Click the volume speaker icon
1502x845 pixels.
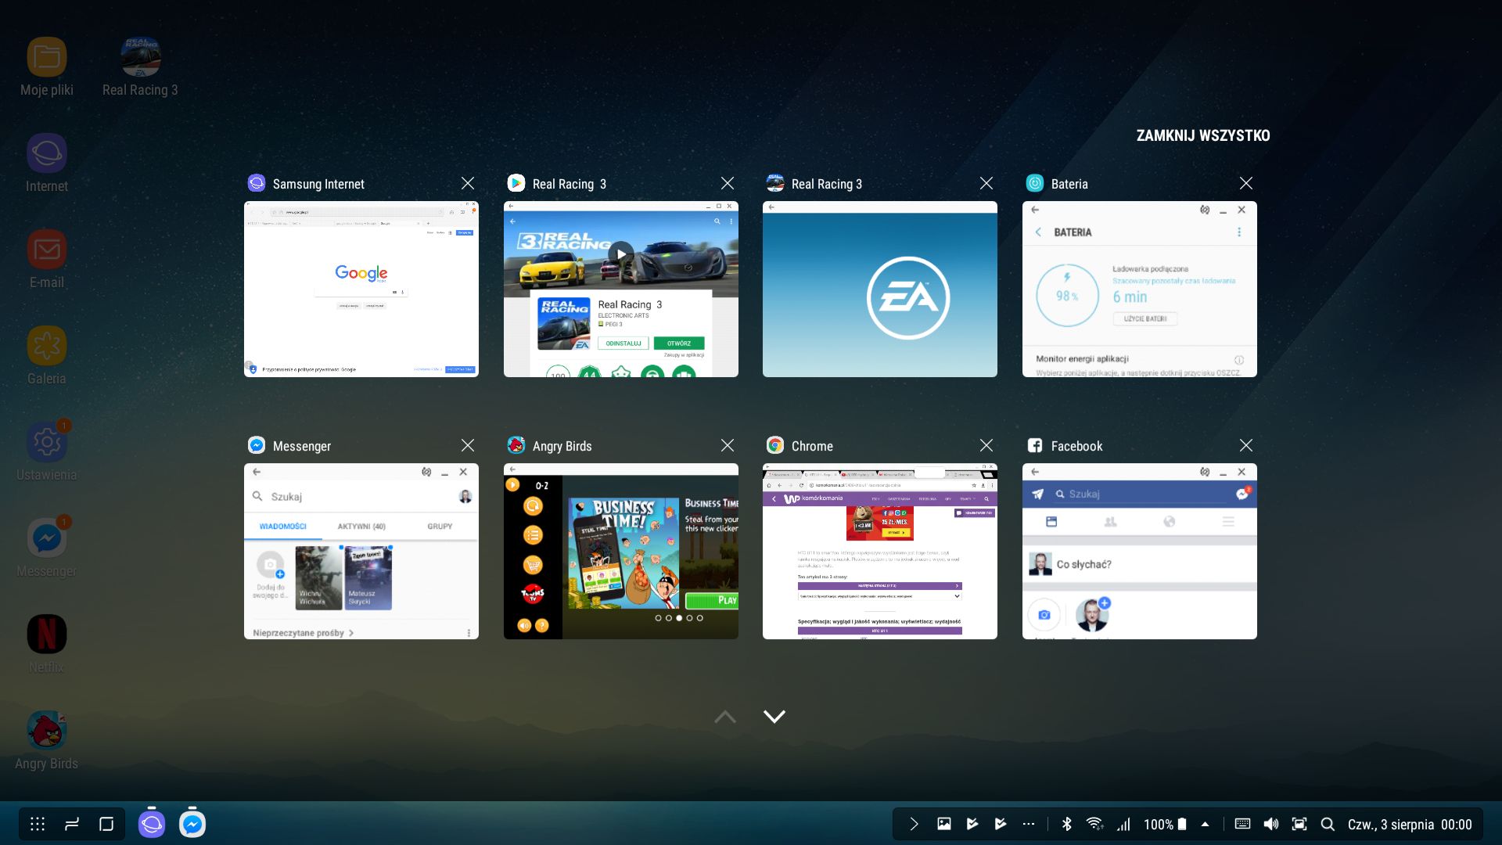[x=1271, y=824]
